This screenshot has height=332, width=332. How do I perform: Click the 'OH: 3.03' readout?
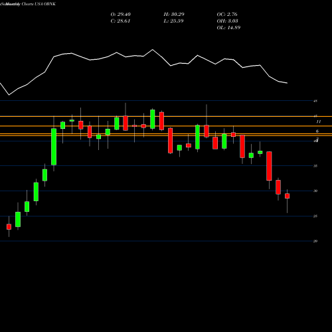[x=227, y=21]
